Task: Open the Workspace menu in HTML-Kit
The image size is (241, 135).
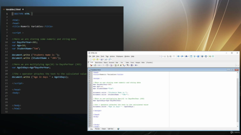Action: [120, 56]
